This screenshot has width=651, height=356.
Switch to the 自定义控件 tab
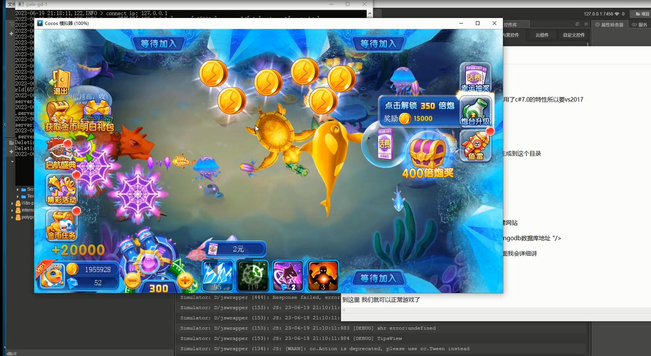coord(574,35)
